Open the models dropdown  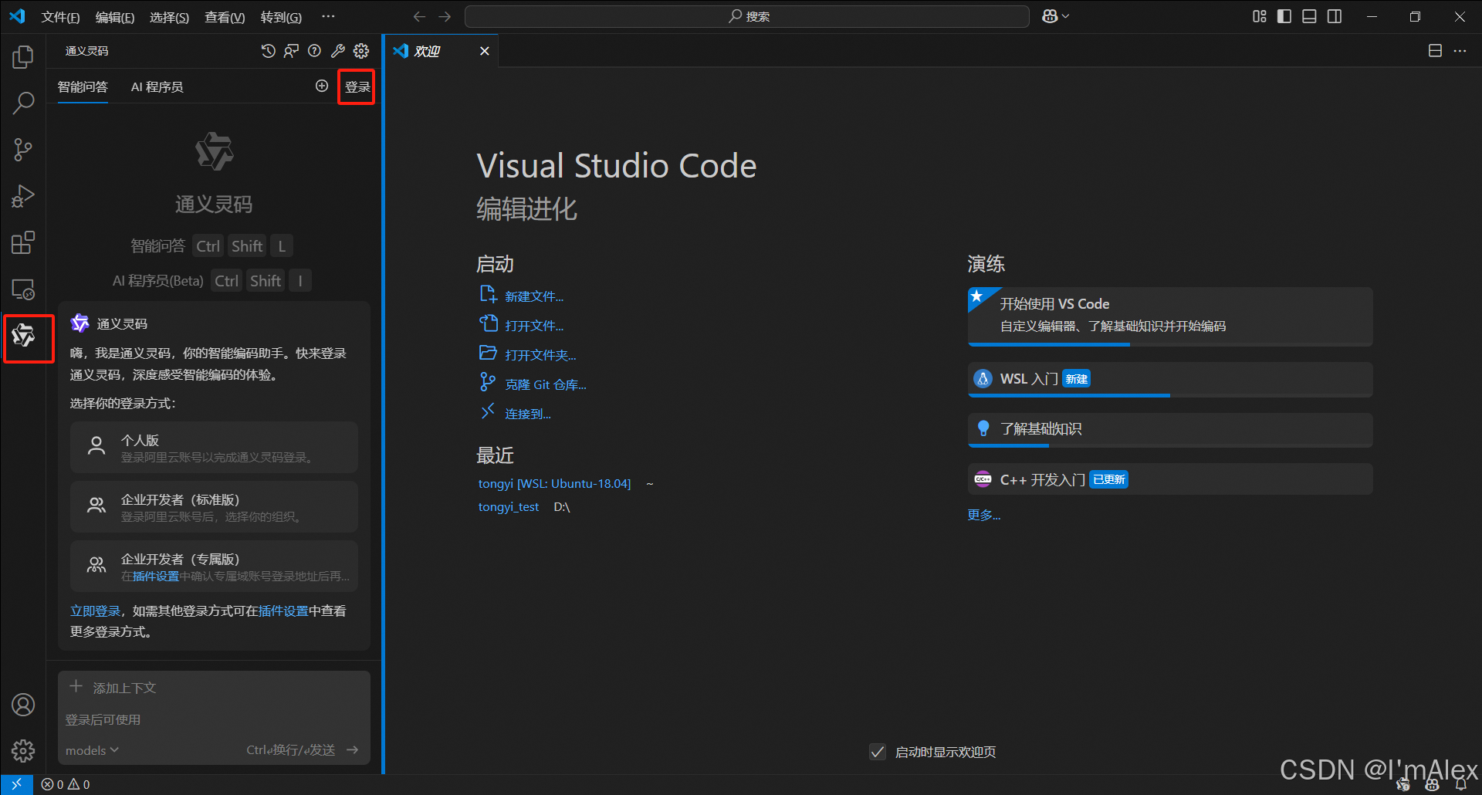pos(92,750)
